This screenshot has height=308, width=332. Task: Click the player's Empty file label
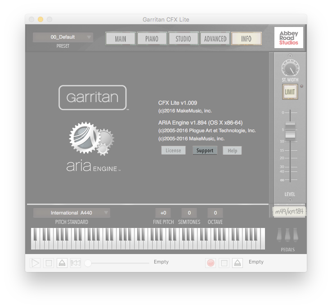pyautogui.click(x=161, y=262)
